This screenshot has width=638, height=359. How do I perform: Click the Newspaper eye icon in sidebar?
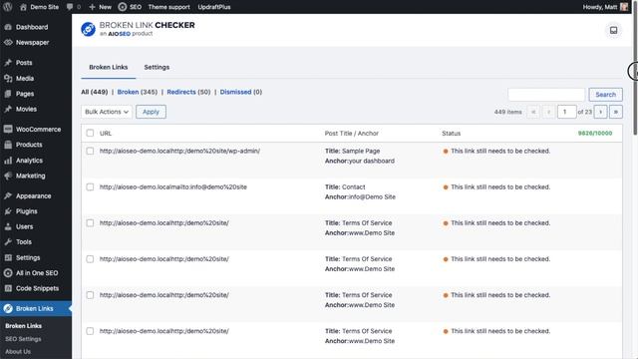[8, 42]
